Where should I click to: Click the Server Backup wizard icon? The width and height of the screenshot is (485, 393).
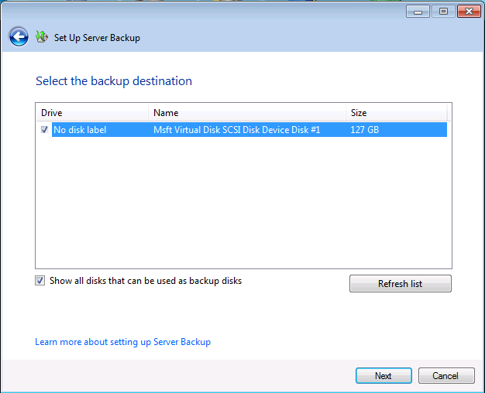tap(42, 36)
